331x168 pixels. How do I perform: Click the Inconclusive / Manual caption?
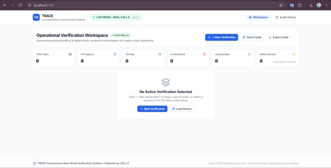(x=284, y=62)
